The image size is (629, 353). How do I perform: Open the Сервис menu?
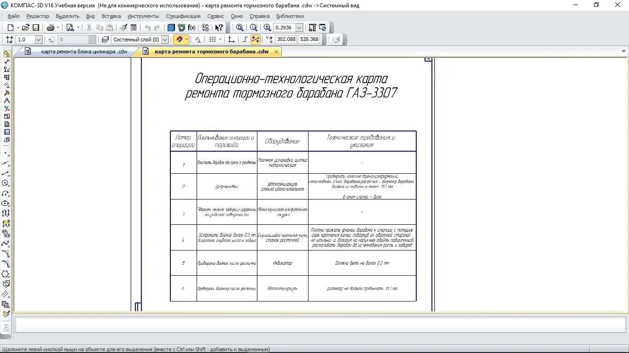(x=215, y=16)
